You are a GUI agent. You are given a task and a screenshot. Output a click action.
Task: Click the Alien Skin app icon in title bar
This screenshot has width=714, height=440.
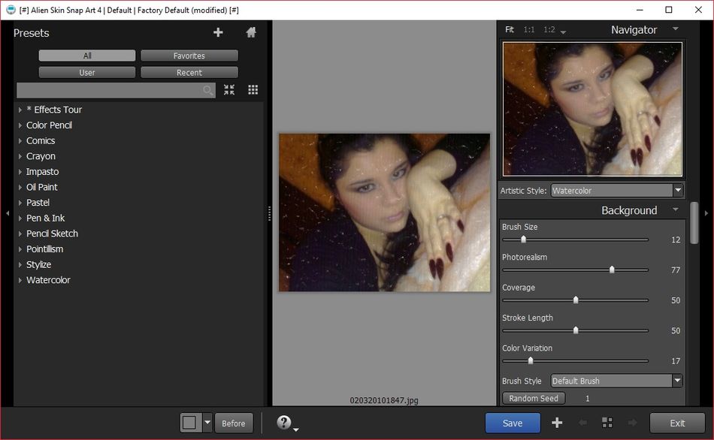point(11,10)
